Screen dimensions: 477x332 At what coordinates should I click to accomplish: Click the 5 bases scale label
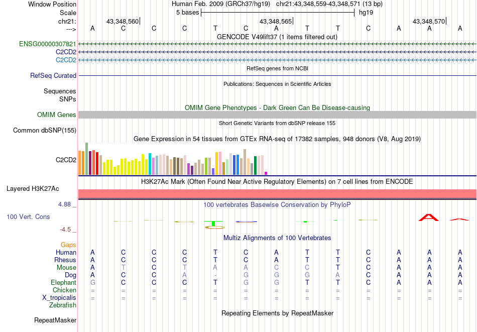pos(187,13)
